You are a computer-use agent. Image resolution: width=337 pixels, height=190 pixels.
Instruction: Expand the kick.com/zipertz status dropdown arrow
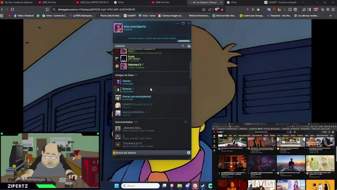[148, 27]
